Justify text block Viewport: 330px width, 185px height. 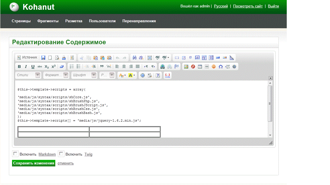(x=137, y=67)
